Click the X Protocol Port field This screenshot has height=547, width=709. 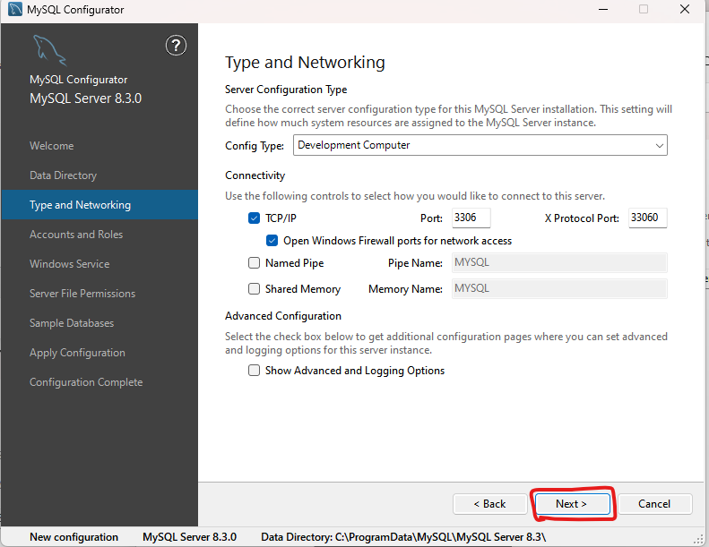pos(647,218)
